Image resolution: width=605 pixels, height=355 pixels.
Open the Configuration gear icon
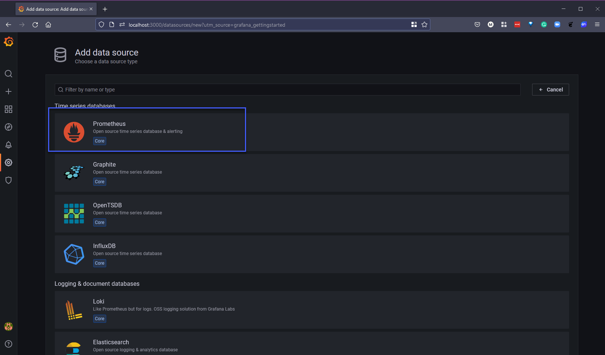pyautogui.click(x=9, y=163)
